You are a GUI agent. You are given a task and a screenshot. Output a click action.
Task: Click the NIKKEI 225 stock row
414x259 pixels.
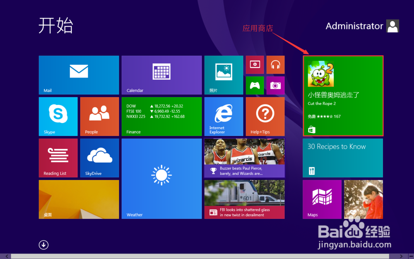156,116
